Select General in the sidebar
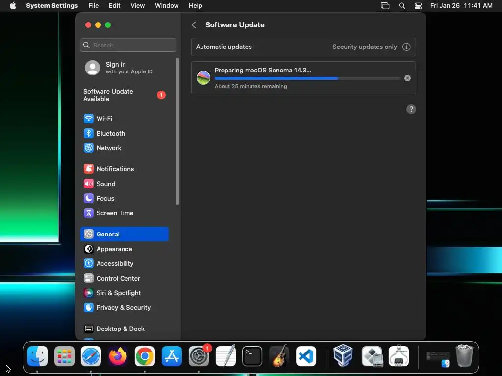The height and width of the screenshot is (376, 502). [x=124, y=234]
